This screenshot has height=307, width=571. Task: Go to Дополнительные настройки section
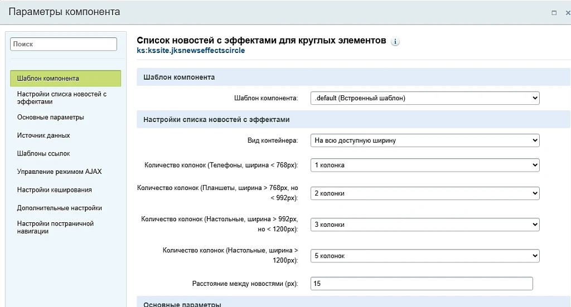pos(59,208)
